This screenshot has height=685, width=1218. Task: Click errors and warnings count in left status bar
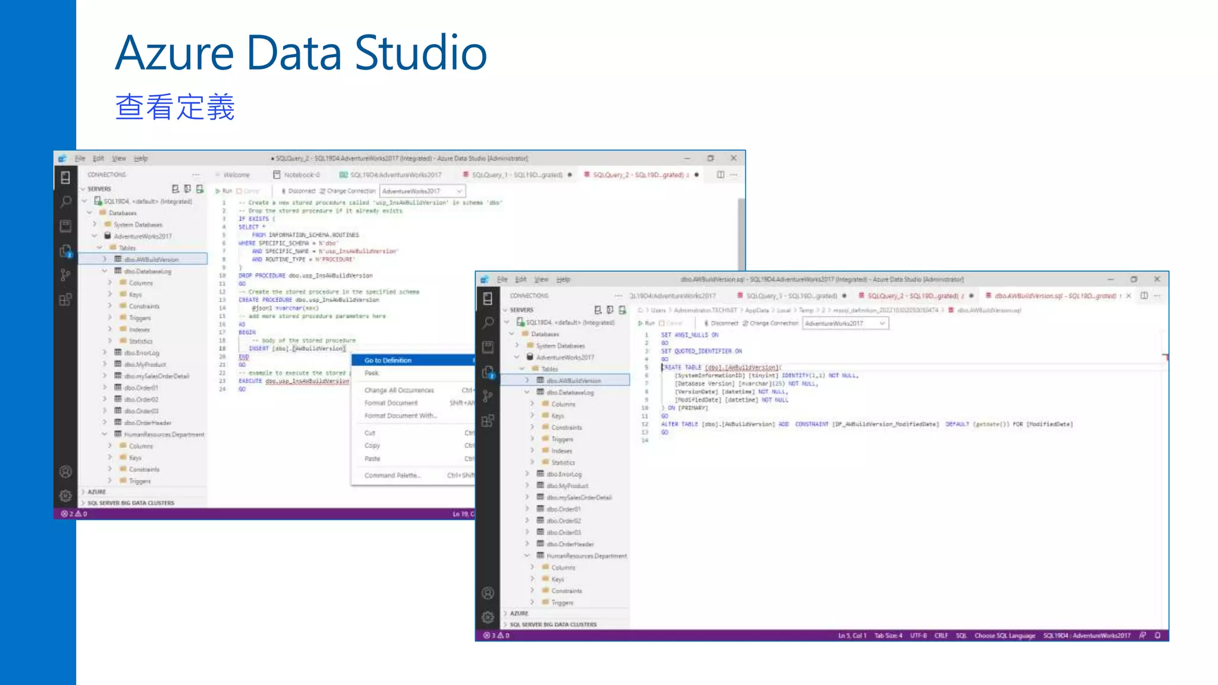(74, 514)
